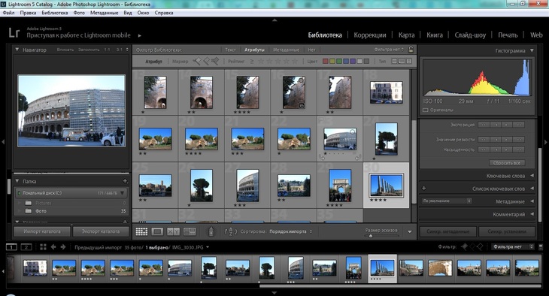
Task: Open Сортировка Порядок импорта dropdown
Action: (290, 231)
